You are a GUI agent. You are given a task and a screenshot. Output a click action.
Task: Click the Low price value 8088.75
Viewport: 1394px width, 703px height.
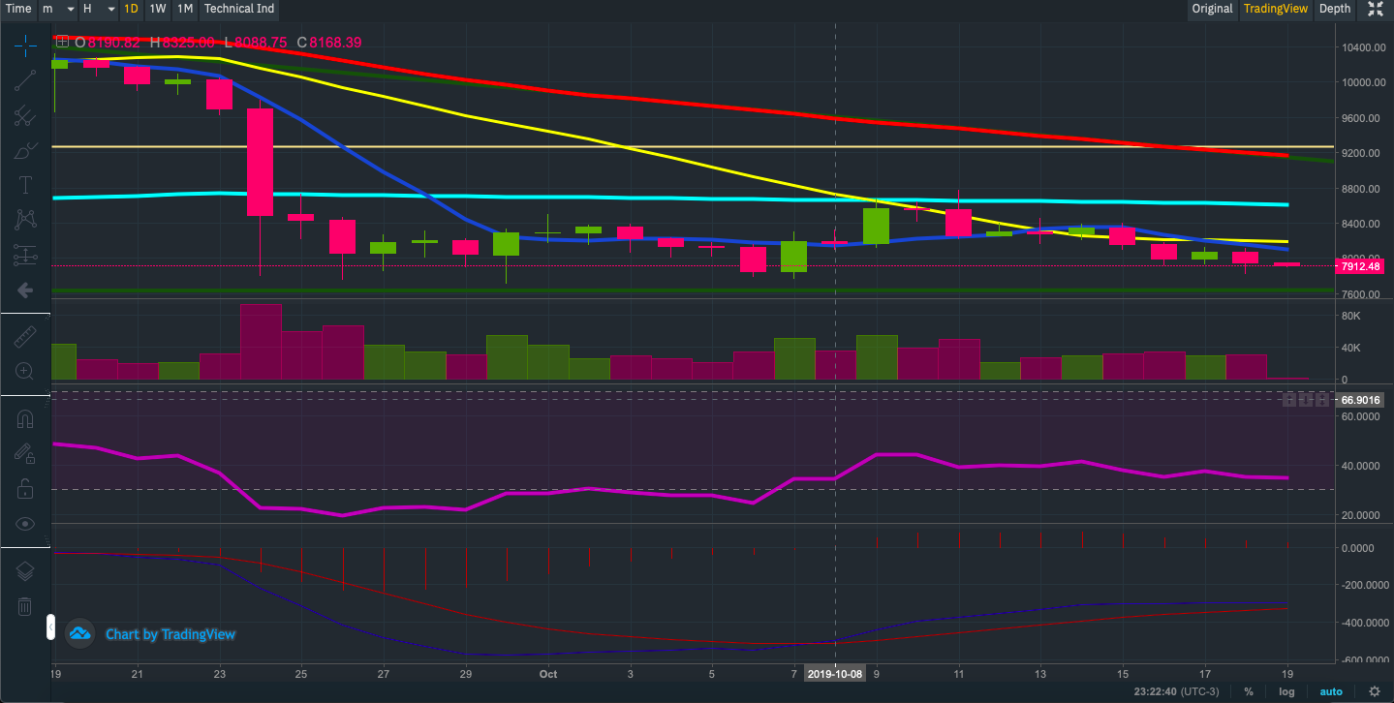pos(263,43)
